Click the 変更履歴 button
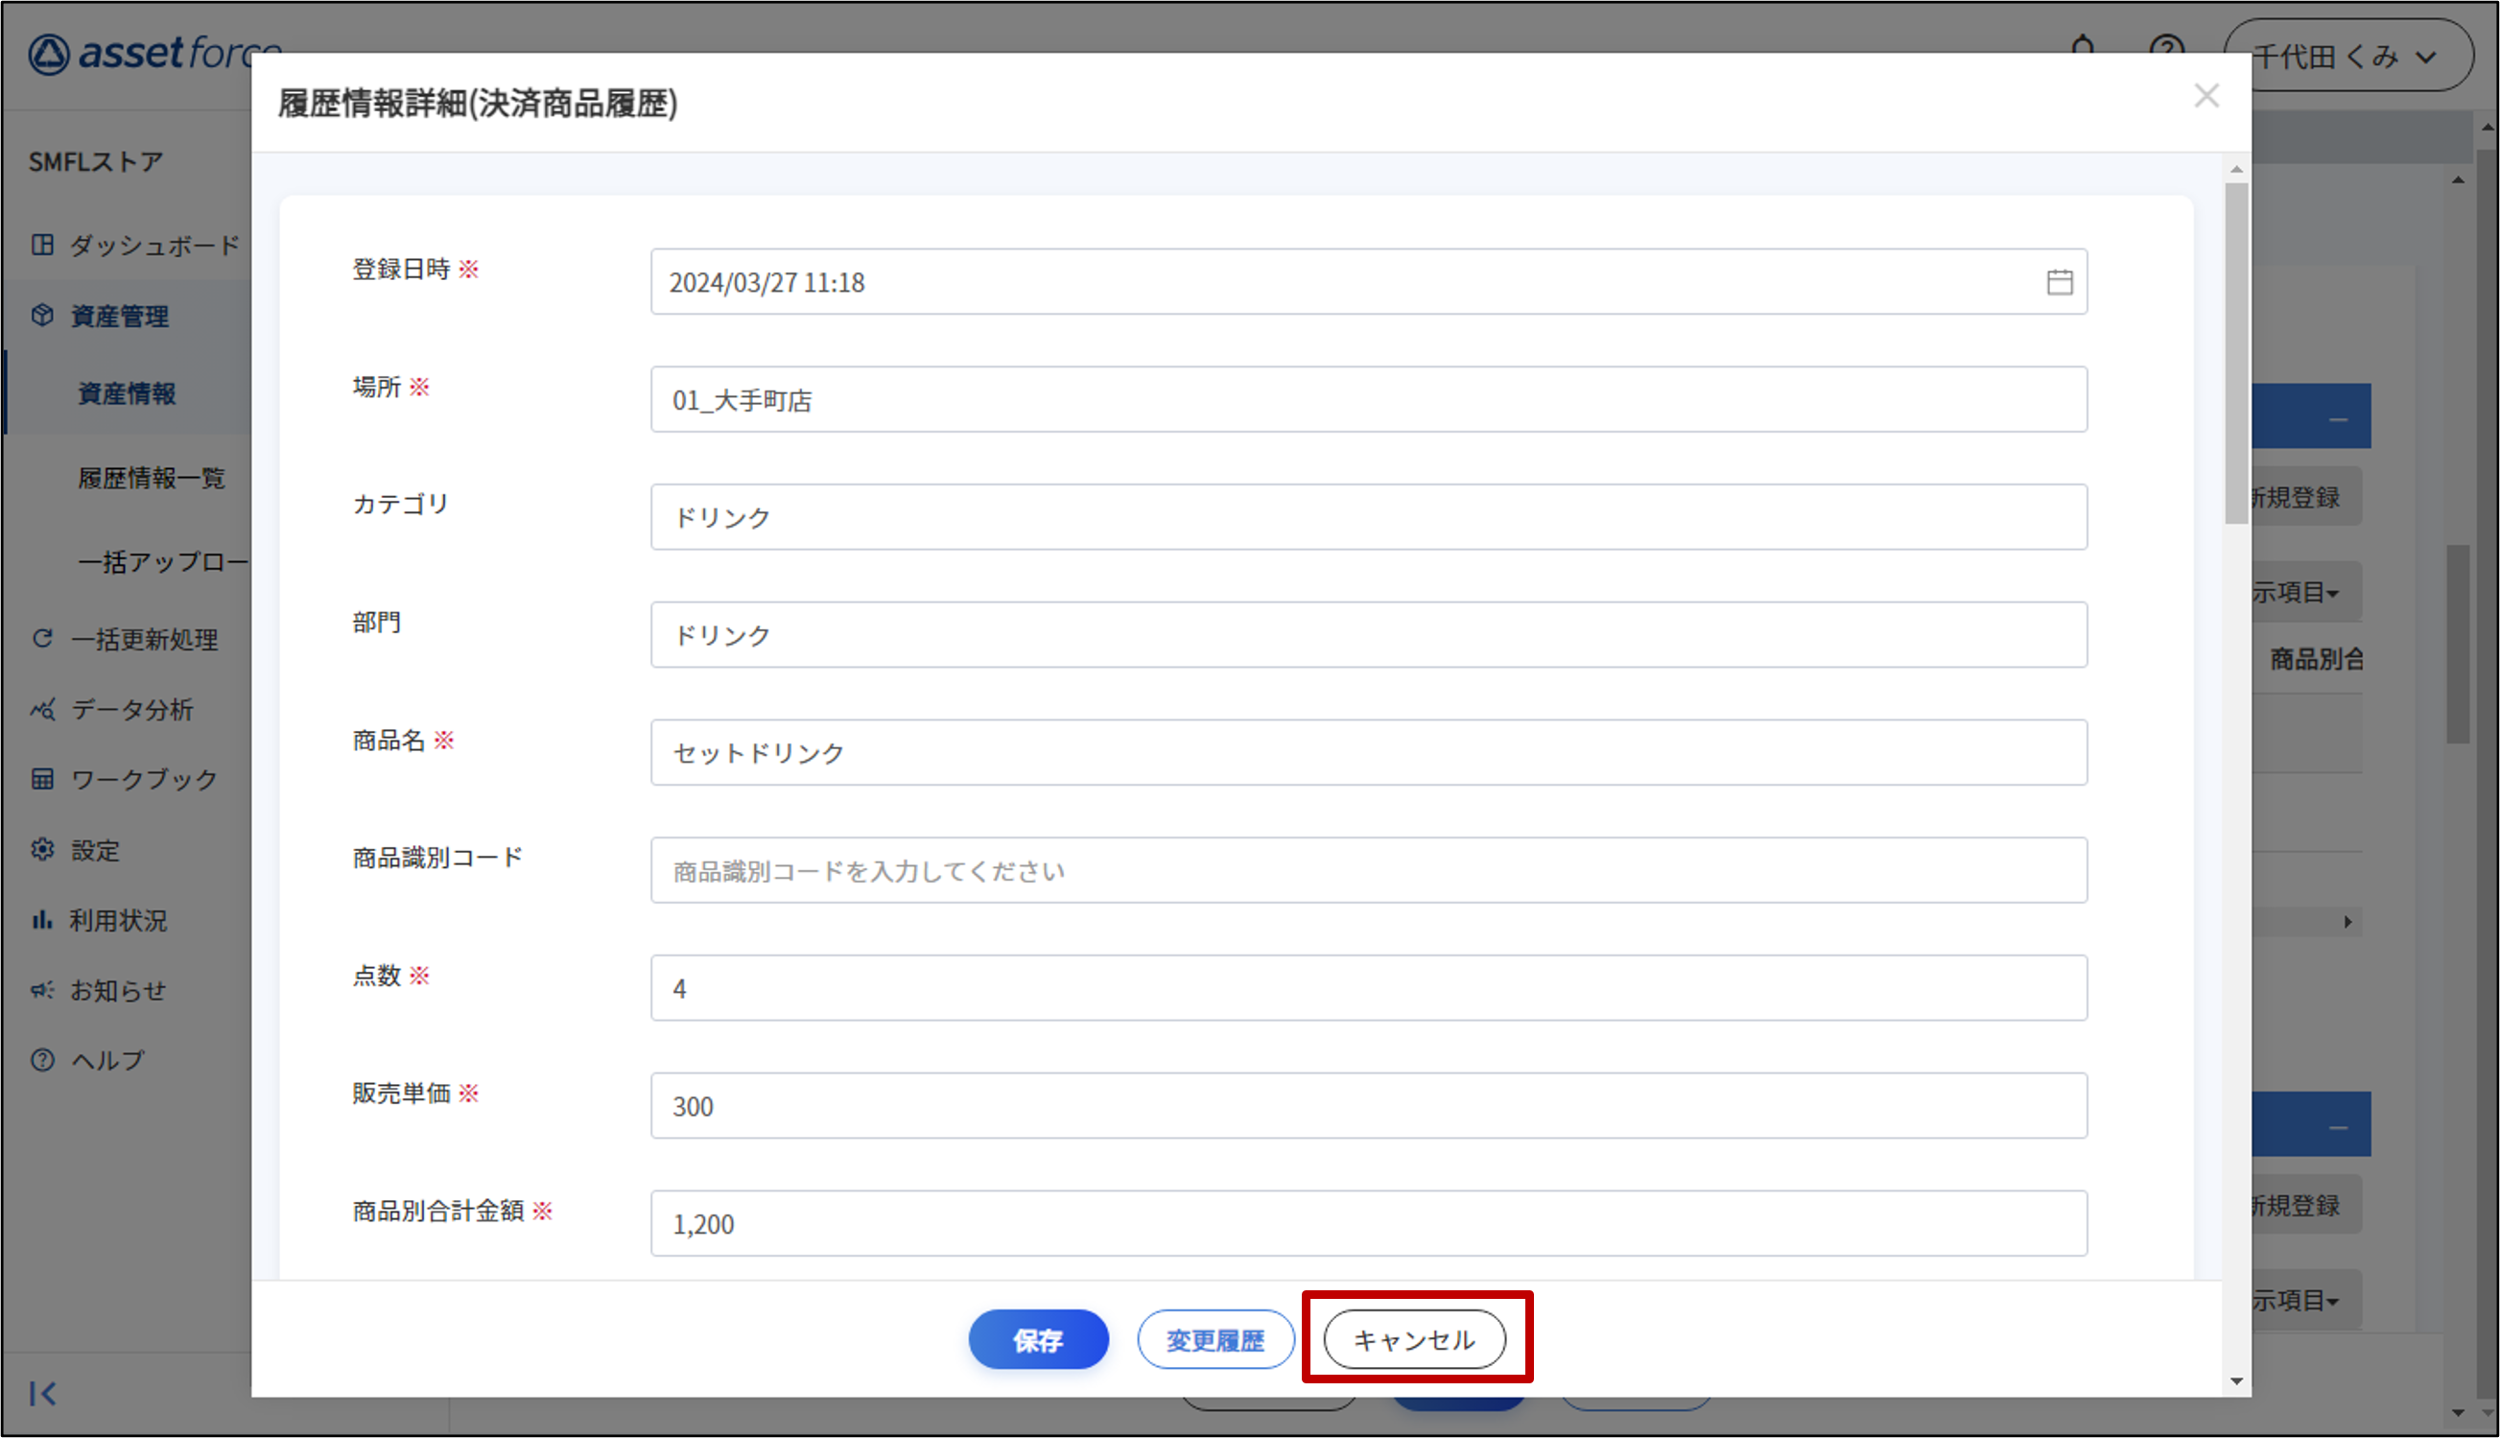 tap(1215, 1339)
